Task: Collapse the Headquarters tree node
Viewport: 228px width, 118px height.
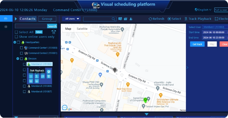Action: click(15, 43)
